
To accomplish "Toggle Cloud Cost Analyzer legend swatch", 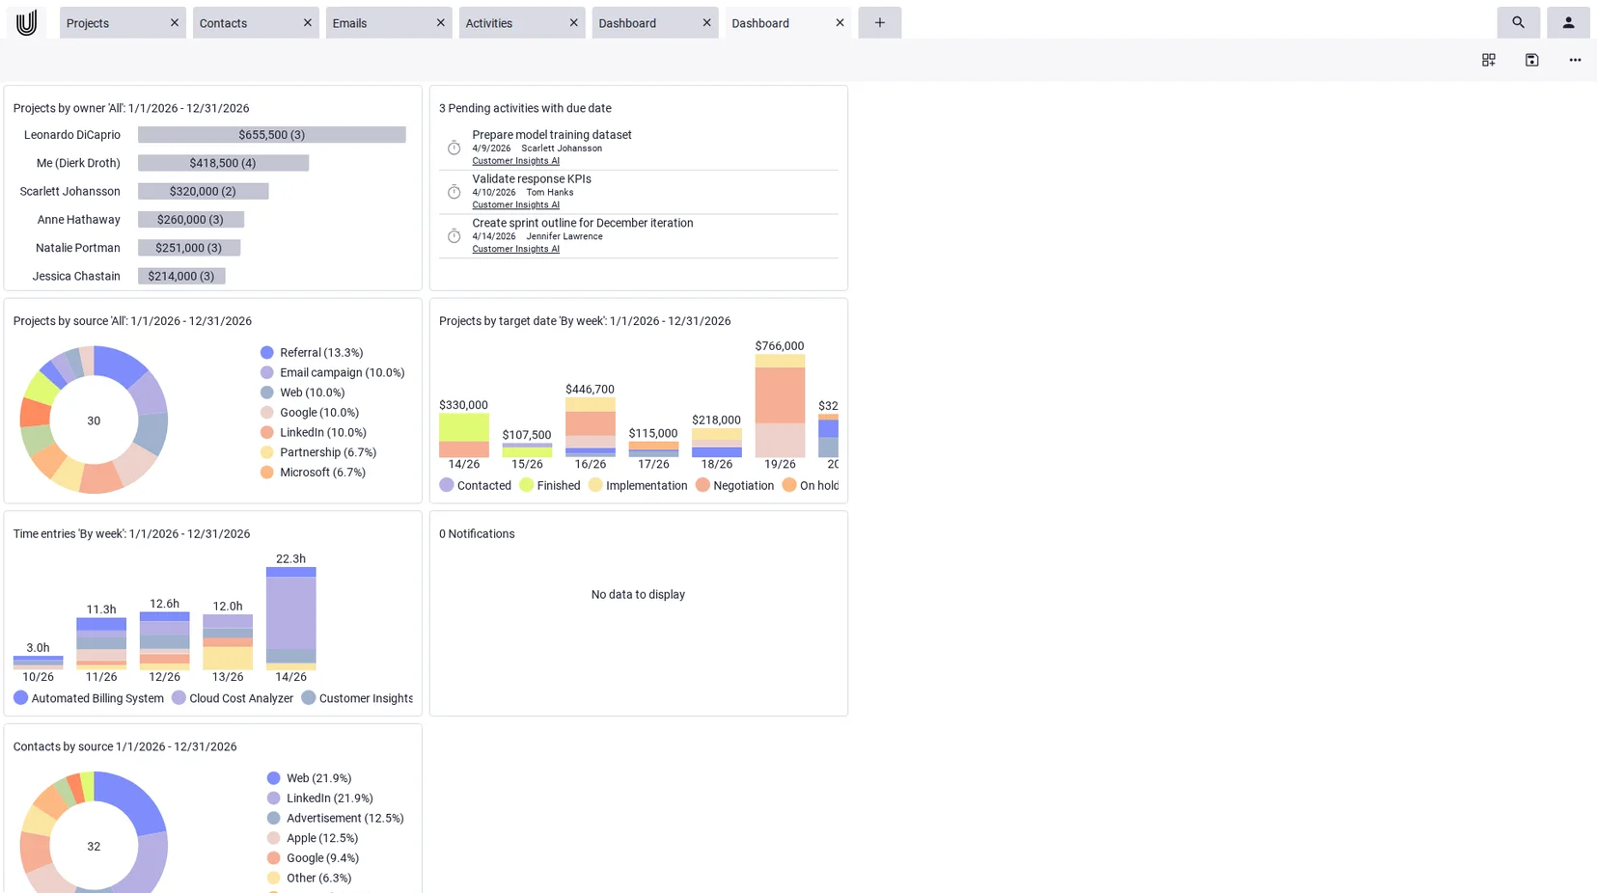I will [179, 698].
